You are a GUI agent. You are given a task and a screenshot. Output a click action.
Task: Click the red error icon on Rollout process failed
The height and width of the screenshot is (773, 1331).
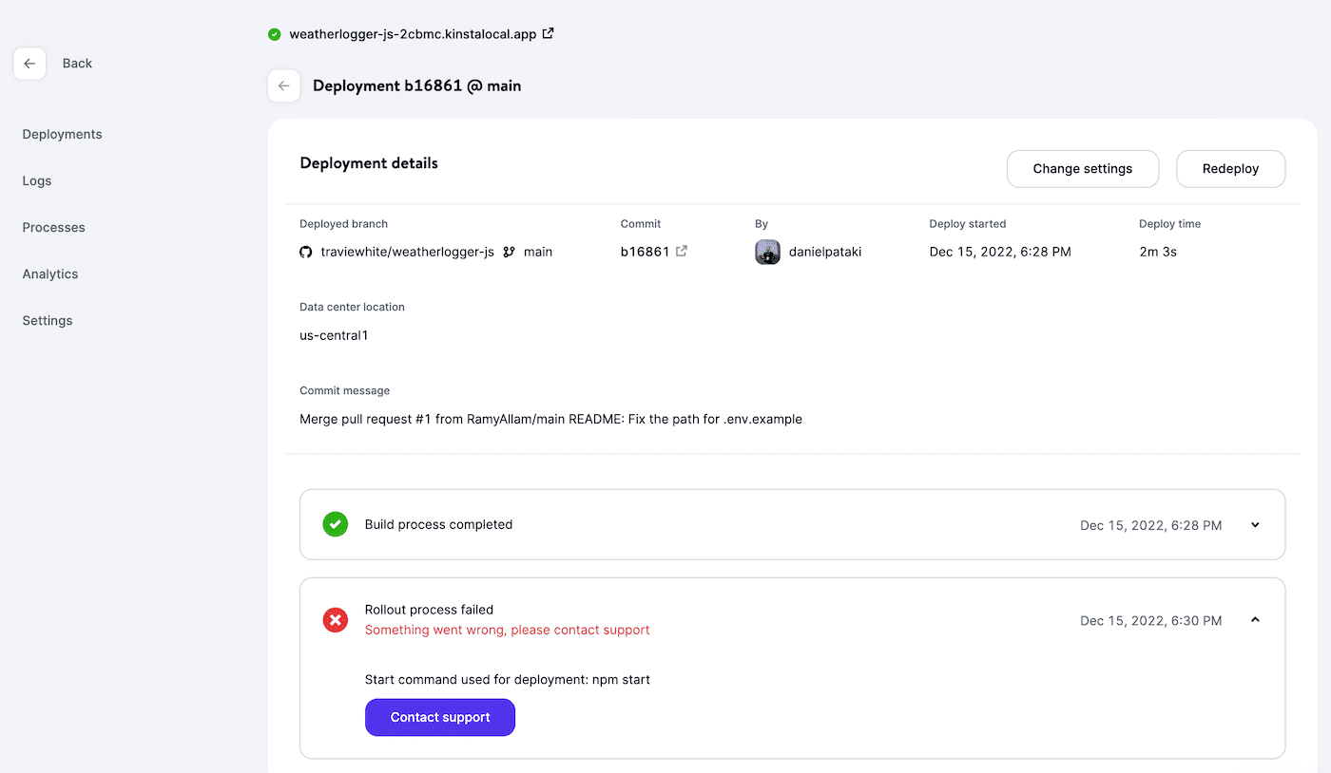(x=335, y=619)
